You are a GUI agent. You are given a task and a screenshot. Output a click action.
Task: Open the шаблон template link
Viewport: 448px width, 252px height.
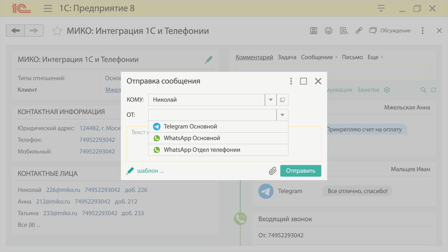pos(150,171)
